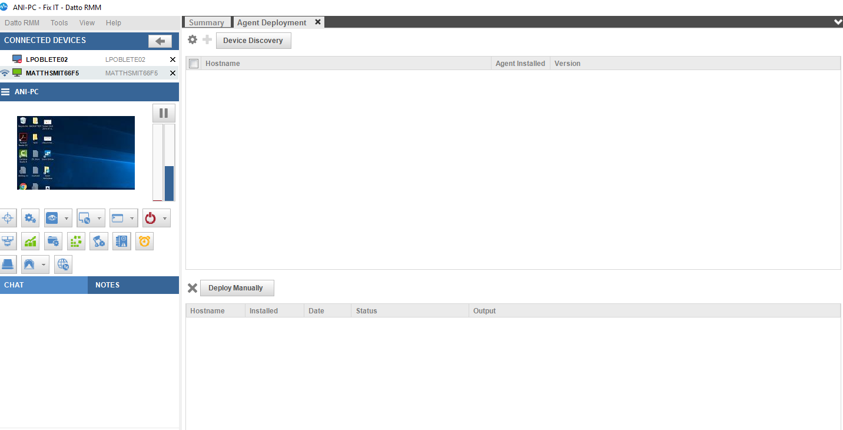Image resolution: width=843 pixels, height=430 pixels.
Task: Tick the select-all checkbox in Hostname header
Action: (x=194, y=64)
